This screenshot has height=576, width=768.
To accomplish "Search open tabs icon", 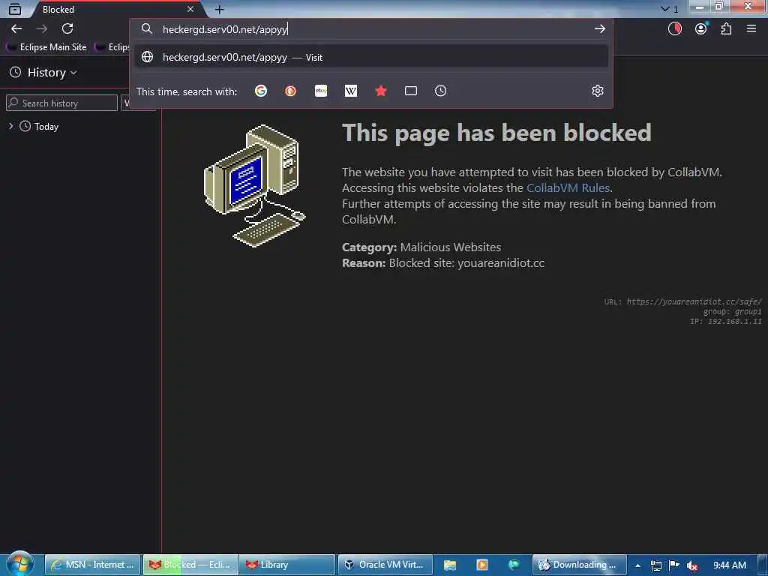I will 411,91.
